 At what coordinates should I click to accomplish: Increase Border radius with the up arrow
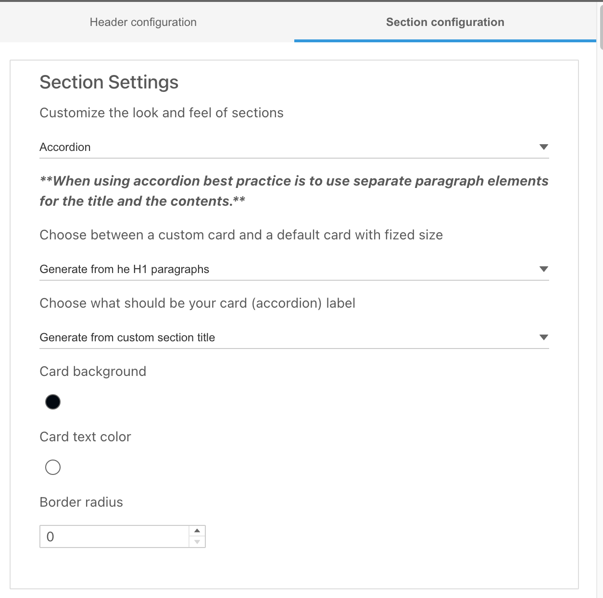click(x=197, y=531)
